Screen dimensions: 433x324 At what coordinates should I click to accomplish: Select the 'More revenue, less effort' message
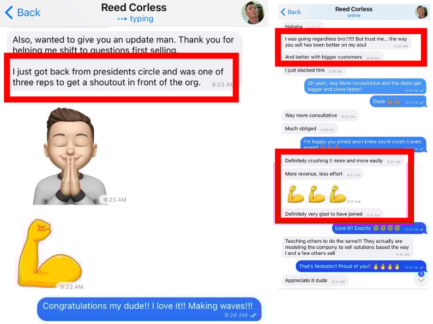pos(322,174)
